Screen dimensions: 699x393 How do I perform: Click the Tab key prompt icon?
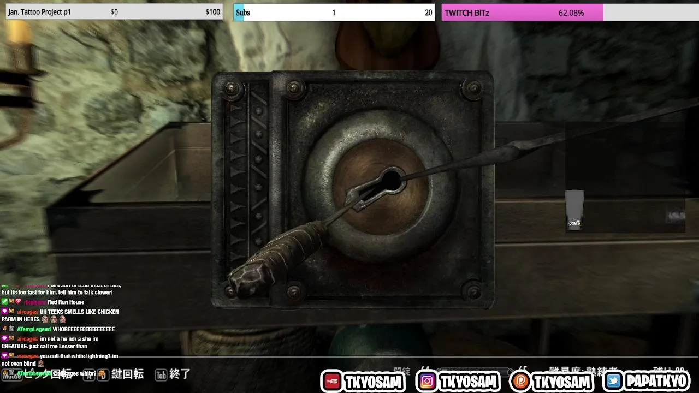click(161, 375)
